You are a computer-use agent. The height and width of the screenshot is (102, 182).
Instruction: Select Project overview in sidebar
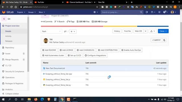(x=12, y=26)
